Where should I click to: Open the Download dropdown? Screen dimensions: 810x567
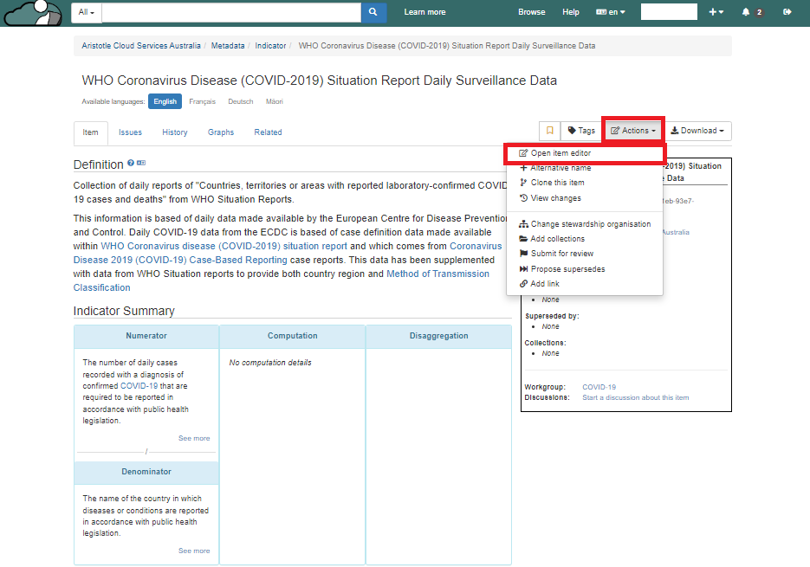point(699,131)
